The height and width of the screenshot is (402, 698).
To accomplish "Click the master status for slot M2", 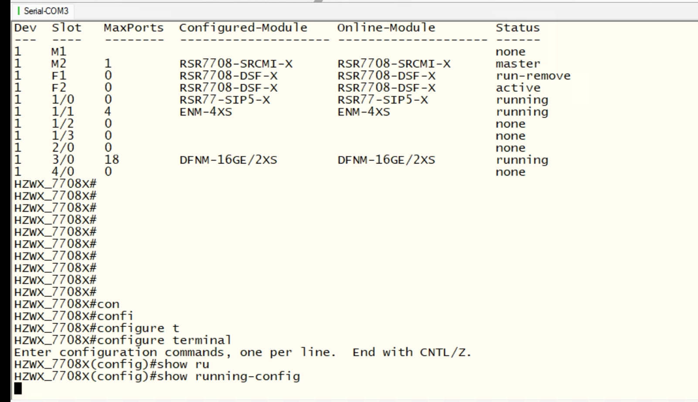I will [x=518, y=64].
